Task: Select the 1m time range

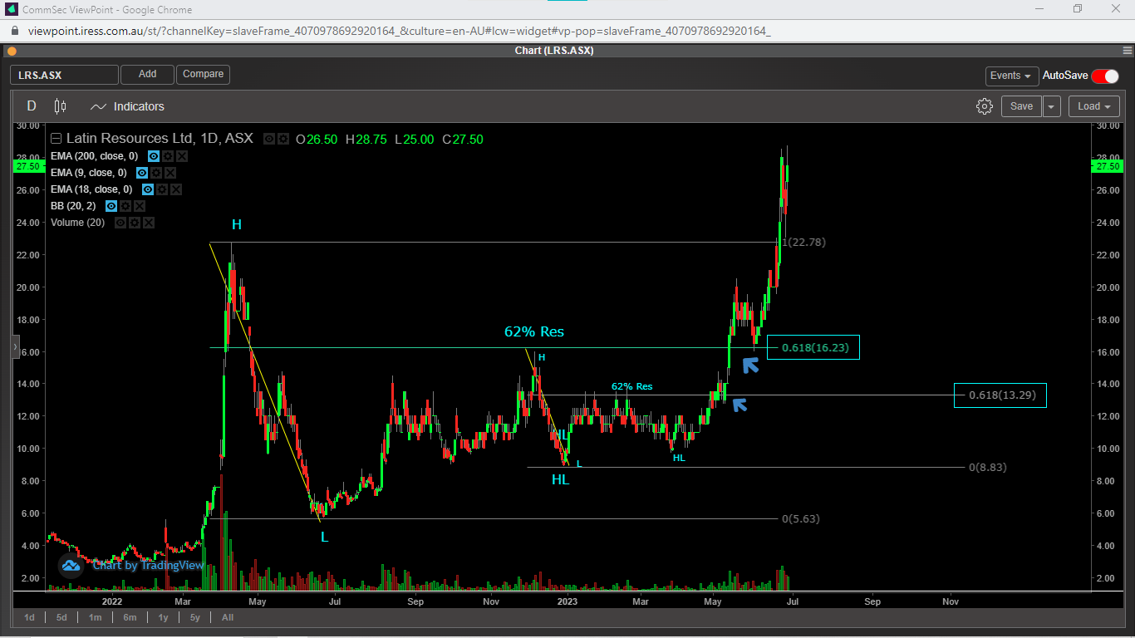Action: 96,617
